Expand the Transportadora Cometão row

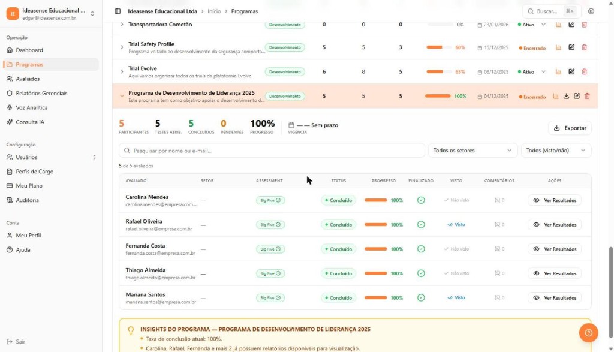pyautogui.click(x=122, y=24)
